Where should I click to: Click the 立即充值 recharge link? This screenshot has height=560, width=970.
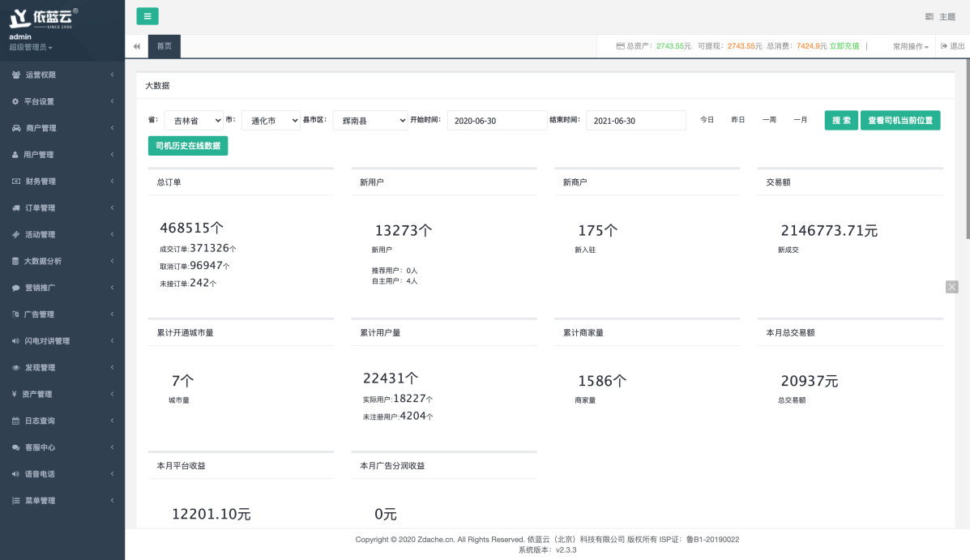point(844,46)
